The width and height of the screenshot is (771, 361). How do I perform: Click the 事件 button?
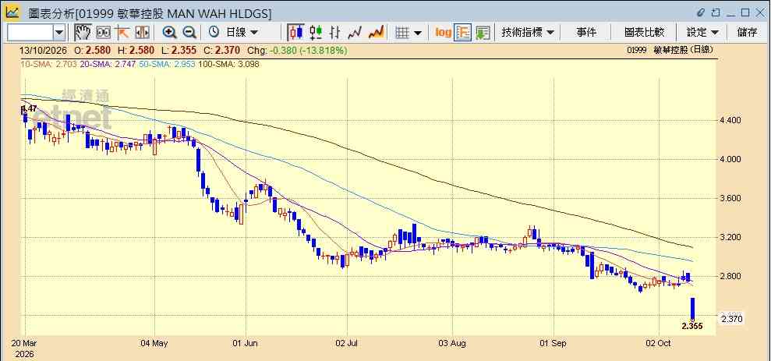click(x=586, y=33)
